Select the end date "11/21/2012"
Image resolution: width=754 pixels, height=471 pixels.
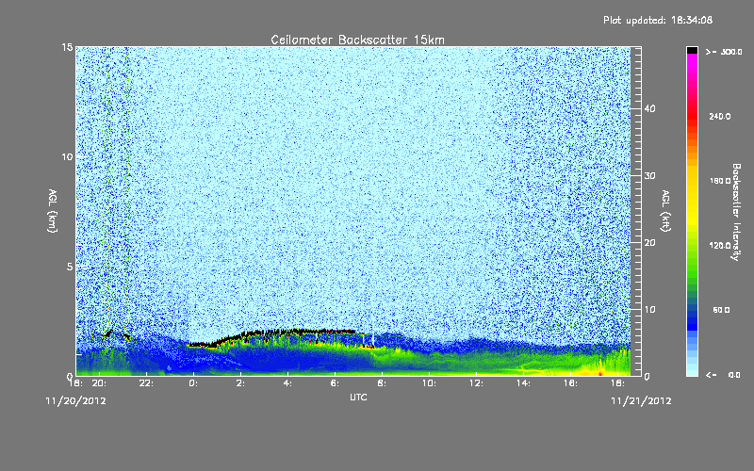(641, 400)
